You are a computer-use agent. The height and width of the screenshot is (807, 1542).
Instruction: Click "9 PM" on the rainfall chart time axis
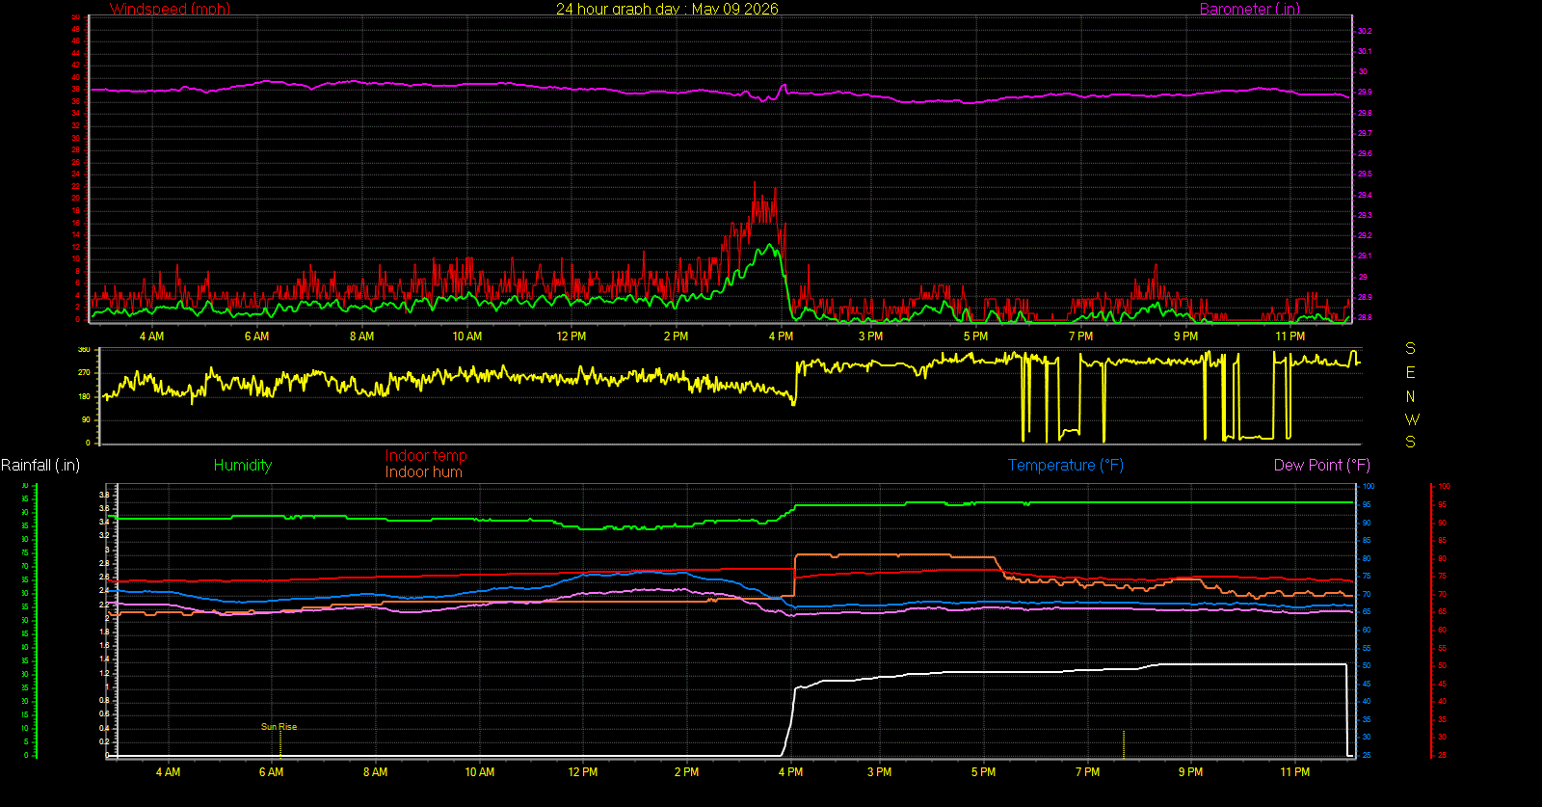[1190, 772]
